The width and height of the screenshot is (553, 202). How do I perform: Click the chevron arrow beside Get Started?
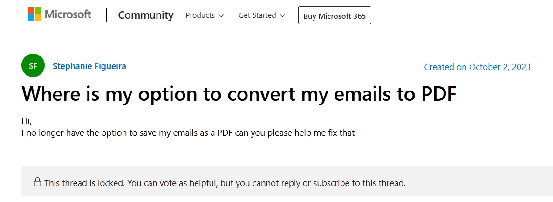point(282,16)
